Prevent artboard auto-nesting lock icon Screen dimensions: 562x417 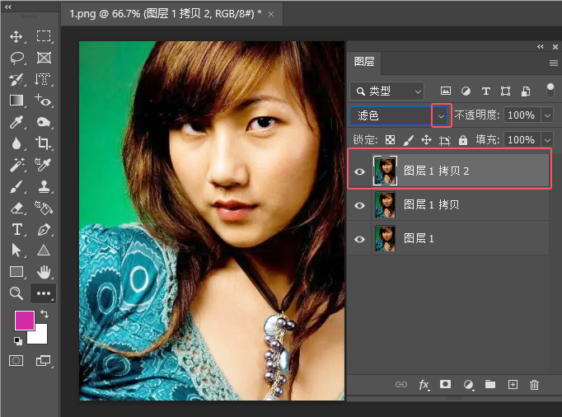444,140
